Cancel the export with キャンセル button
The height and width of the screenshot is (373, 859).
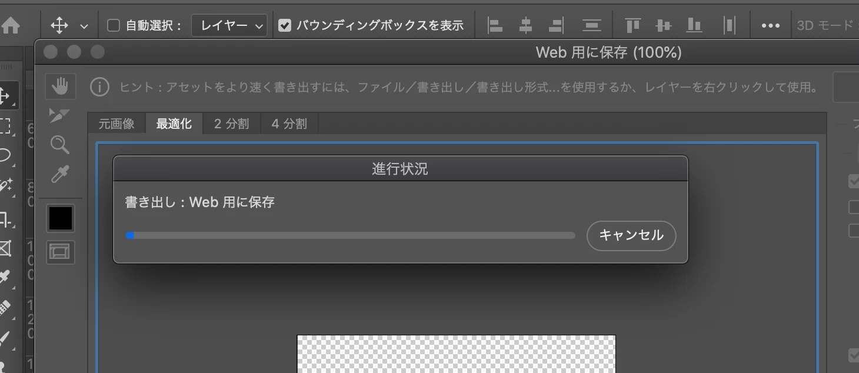pos(631,235)
